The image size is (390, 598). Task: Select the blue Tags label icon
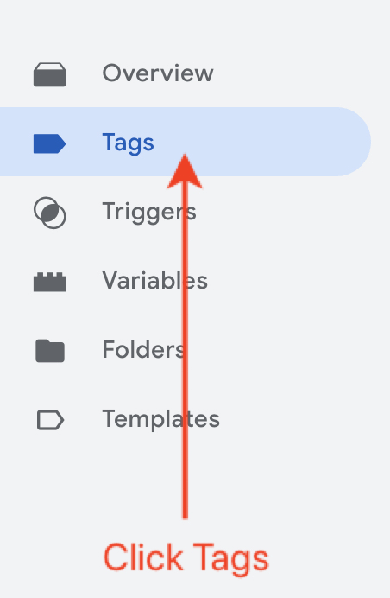50,143
